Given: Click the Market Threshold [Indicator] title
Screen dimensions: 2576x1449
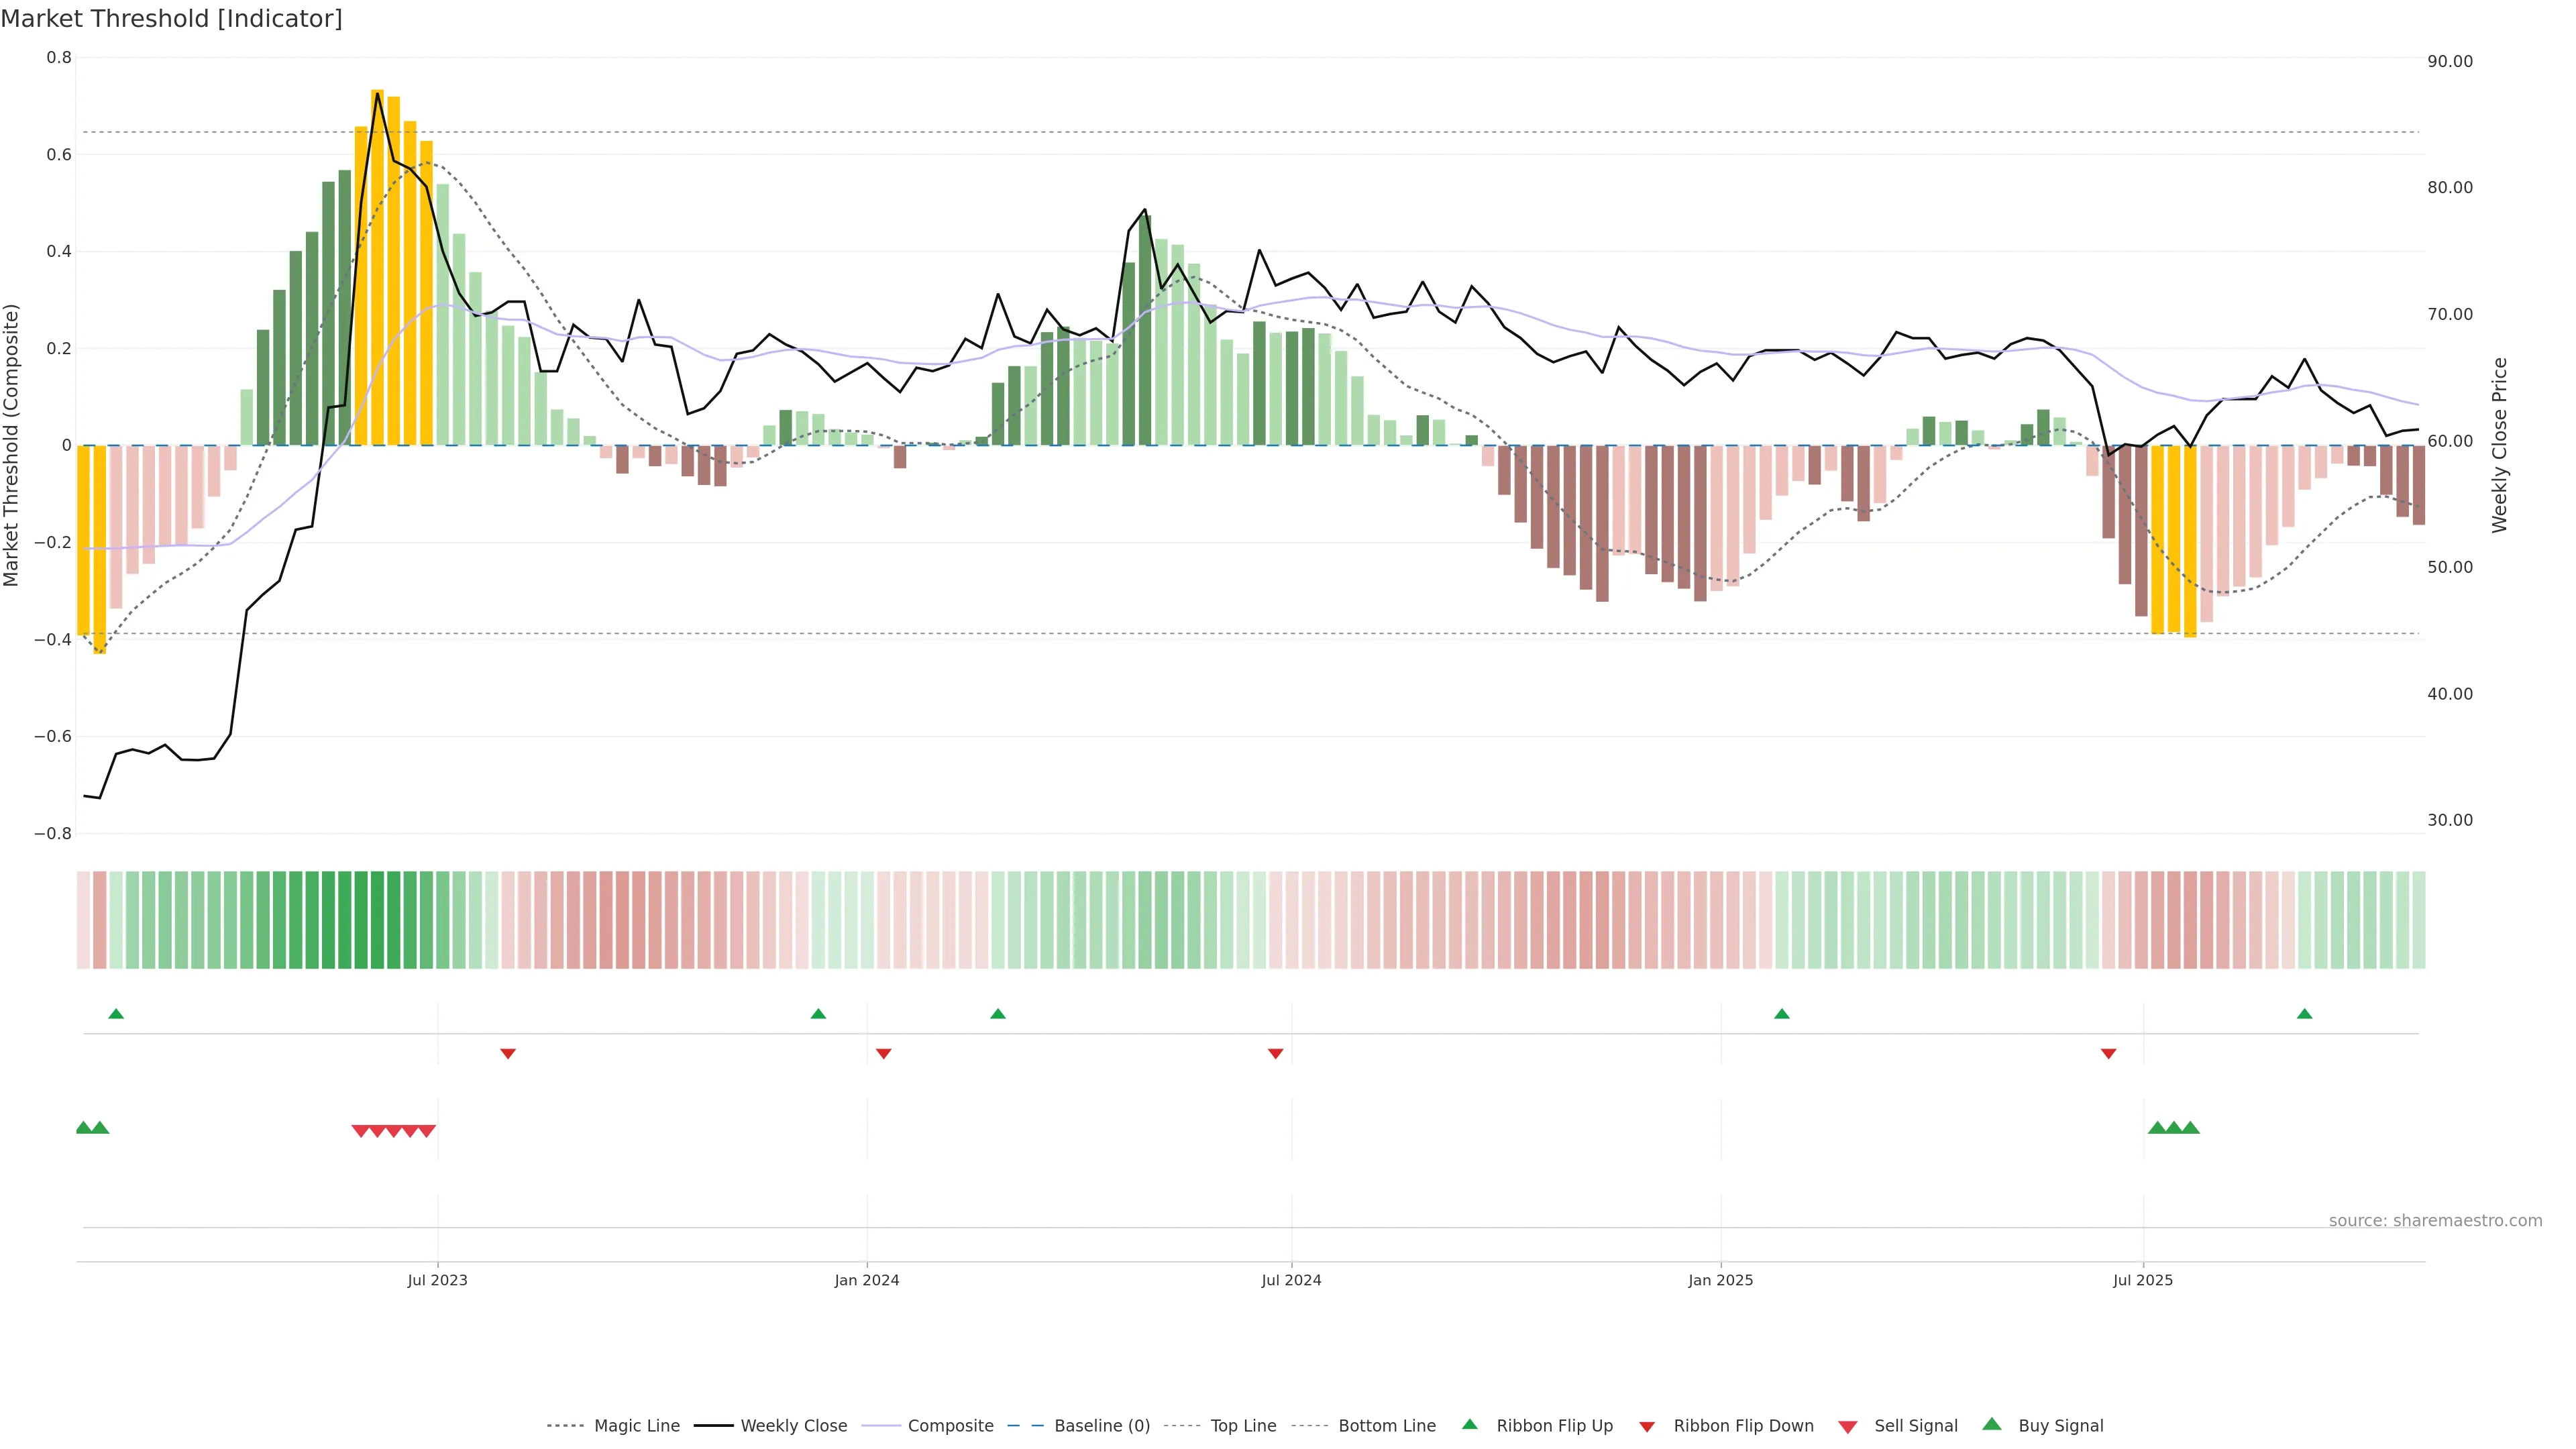Looking at the screenshot, I should point(171,19).
